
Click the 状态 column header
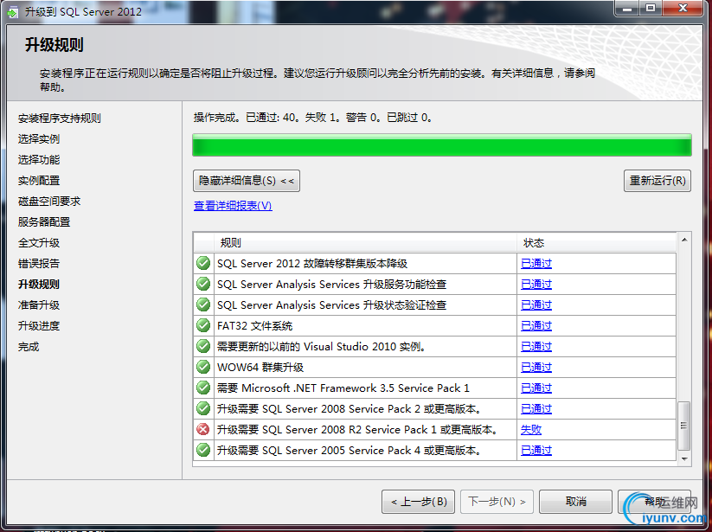597,243
